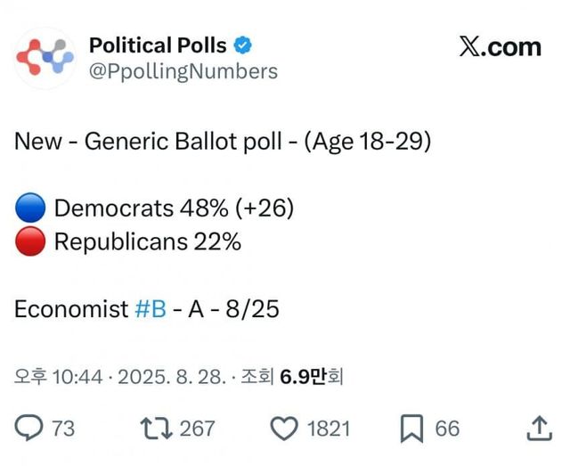Screen dimensions: 570x466
Task: Click the X logo beside .com
Action: 471,46
